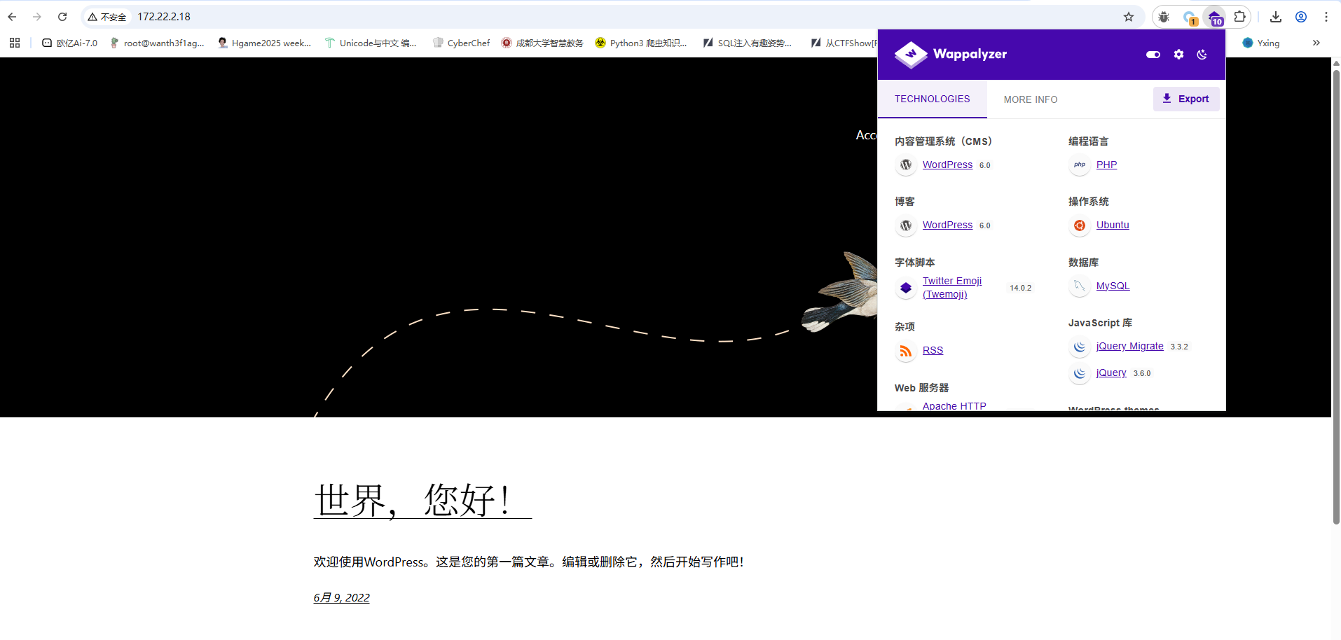The height and width of the screenshot is (640, 1341).
Task: Open the WordPress link under 博客
Action: tap(947, 225)
